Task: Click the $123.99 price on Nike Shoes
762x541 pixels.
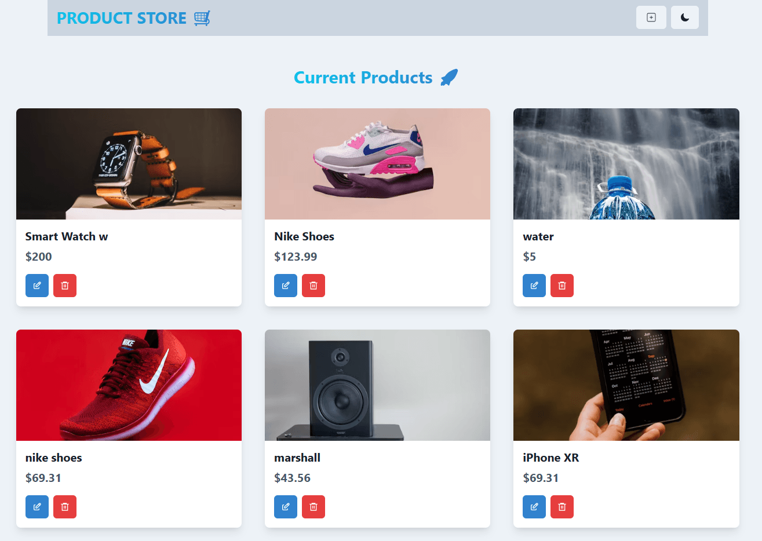Action: [296, 257]
